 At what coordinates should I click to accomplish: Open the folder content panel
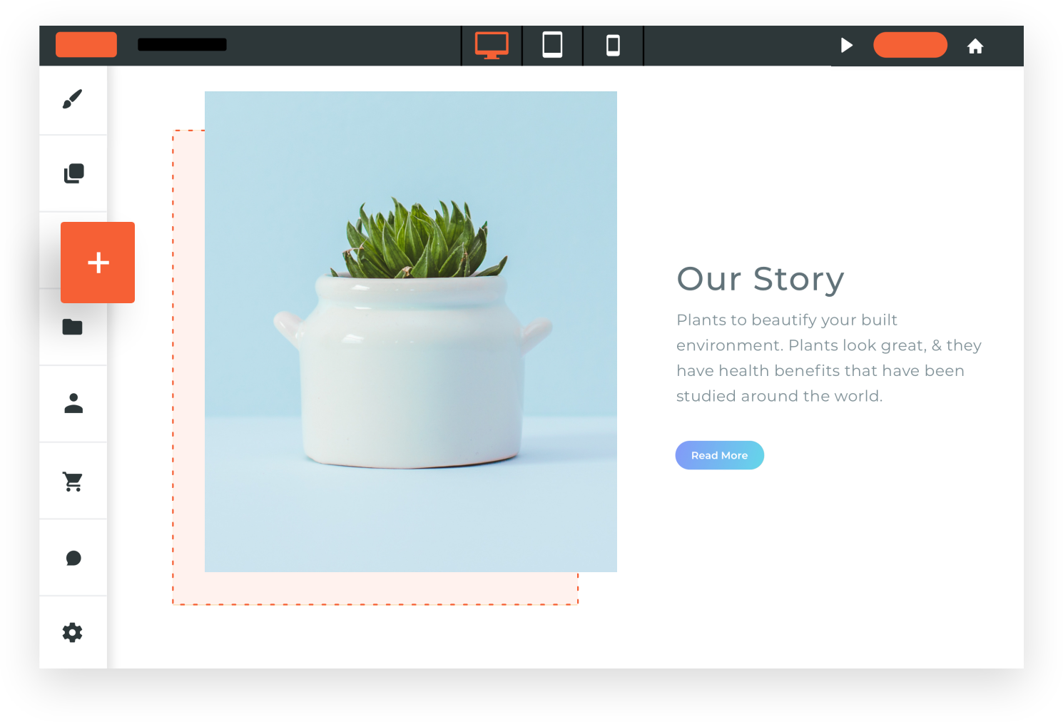click(x=73, y=327)
